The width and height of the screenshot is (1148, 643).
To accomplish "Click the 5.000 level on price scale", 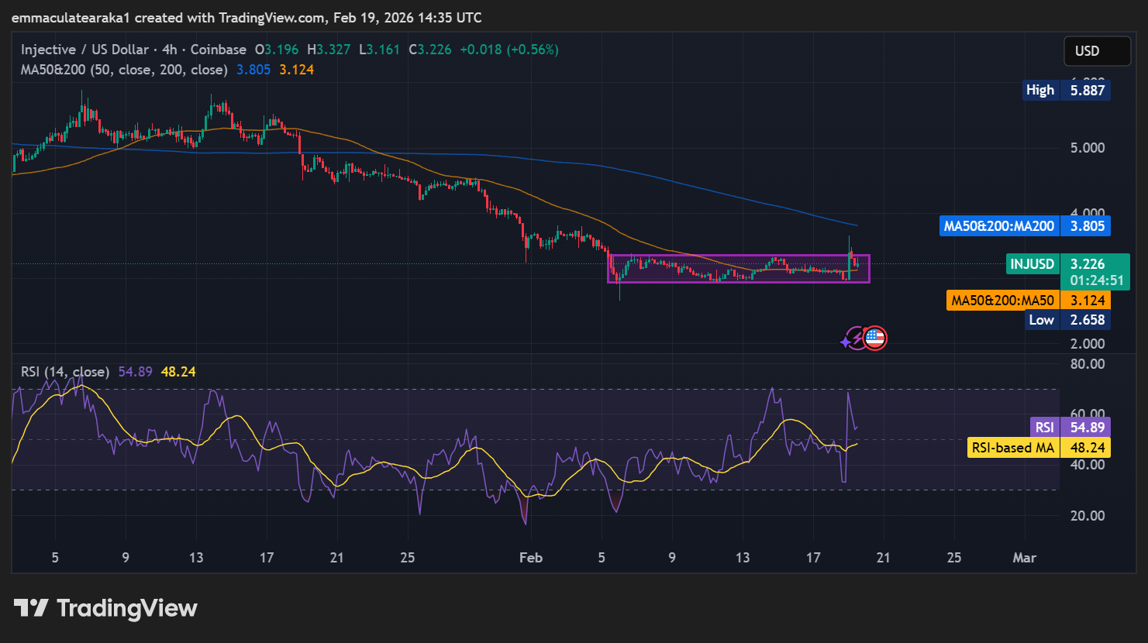I will [x=1087, y=148].
